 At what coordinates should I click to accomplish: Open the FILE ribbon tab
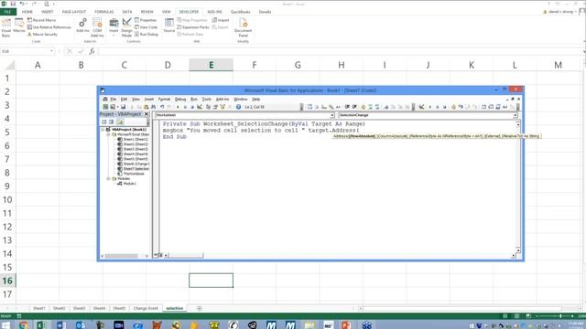(x=7, y=12)
